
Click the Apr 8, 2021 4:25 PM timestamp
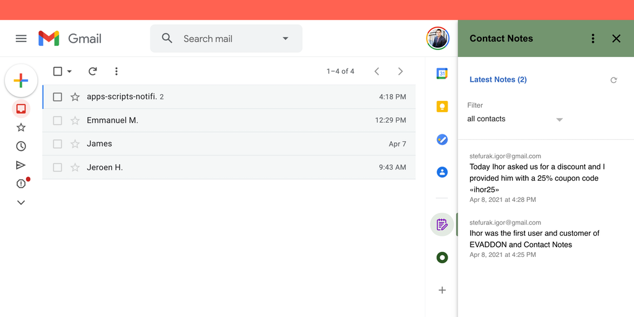(503, 254)
